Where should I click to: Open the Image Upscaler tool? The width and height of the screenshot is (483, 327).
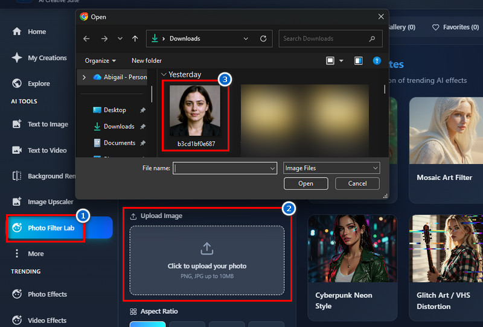(x=43, y=202)
